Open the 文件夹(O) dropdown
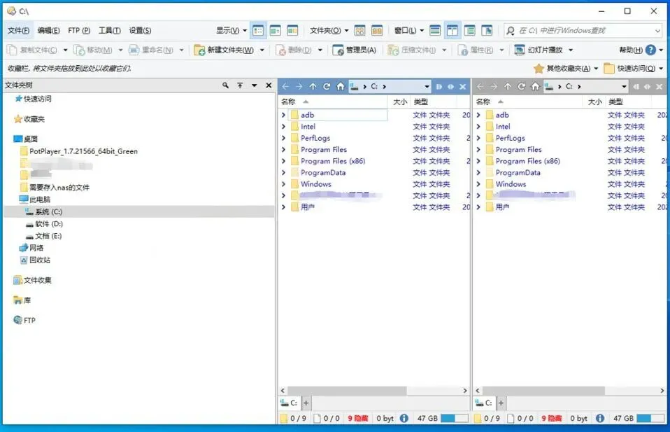This screenshot has width=670, height=432. (329, 30)
